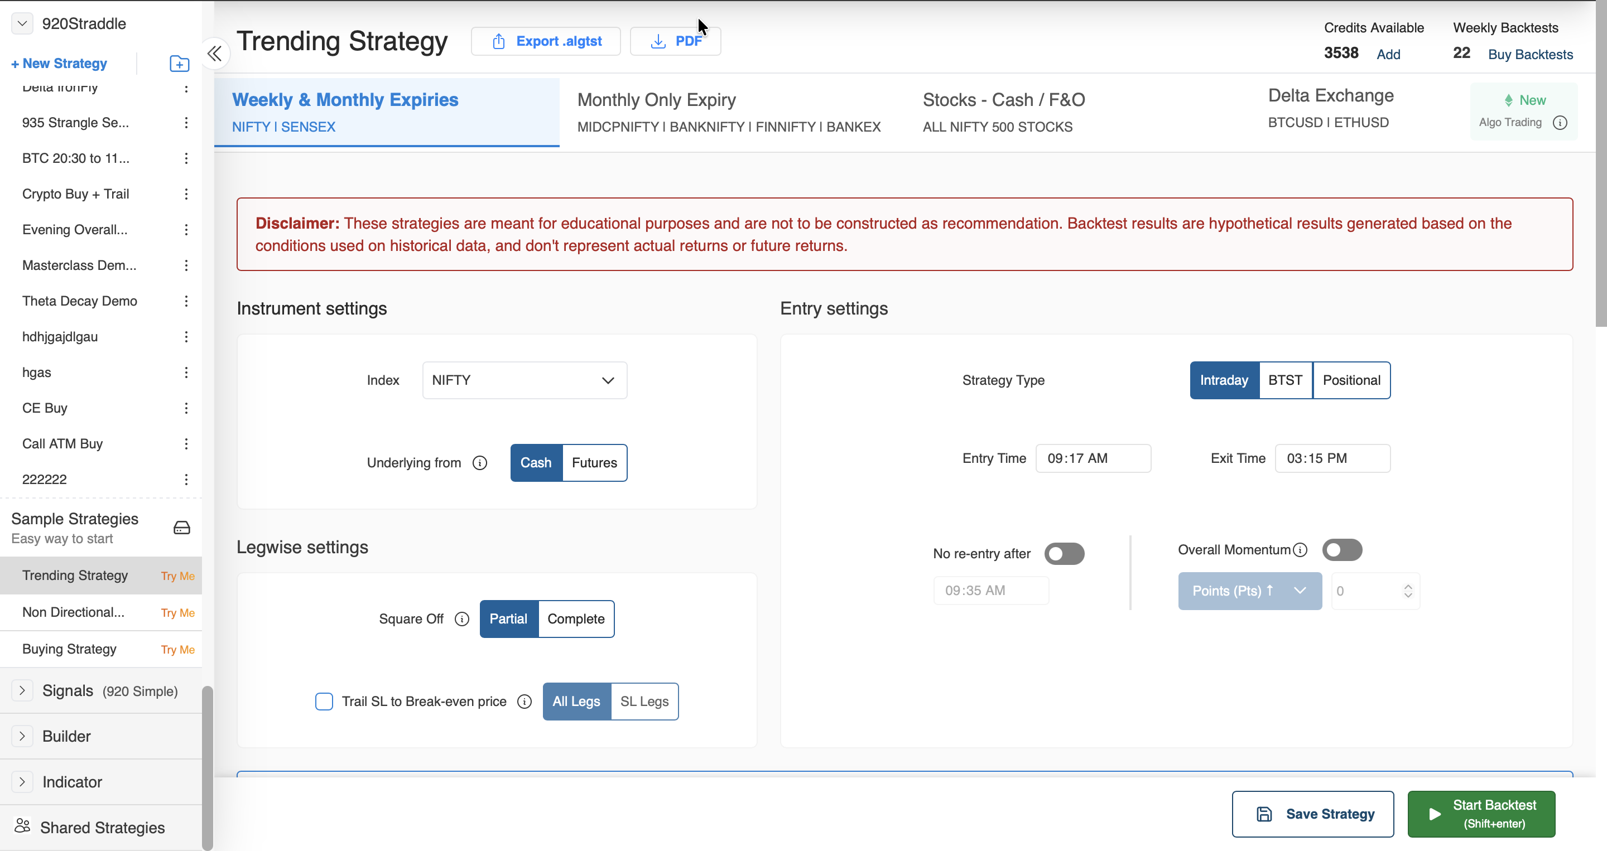Image resolution: width=1607 pixels, height=851 pixels.
Task: Collapse sidebar with the double-chevron icon
Action: pos(215,54)
